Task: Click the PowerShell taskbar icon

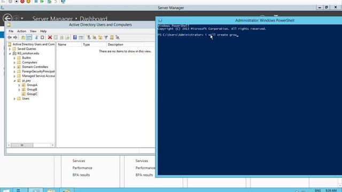Action: tap(36, 190)
